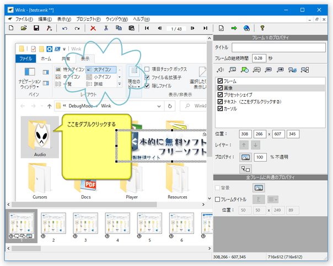333x266 pixels.
Task: Add an image with the picture icon
Action: (233, 70)
